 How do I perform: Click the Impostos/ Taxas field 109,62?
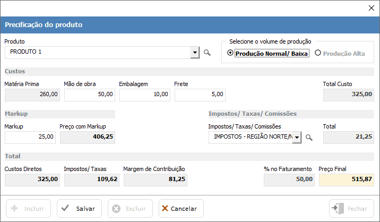click(x=92, y=180)
